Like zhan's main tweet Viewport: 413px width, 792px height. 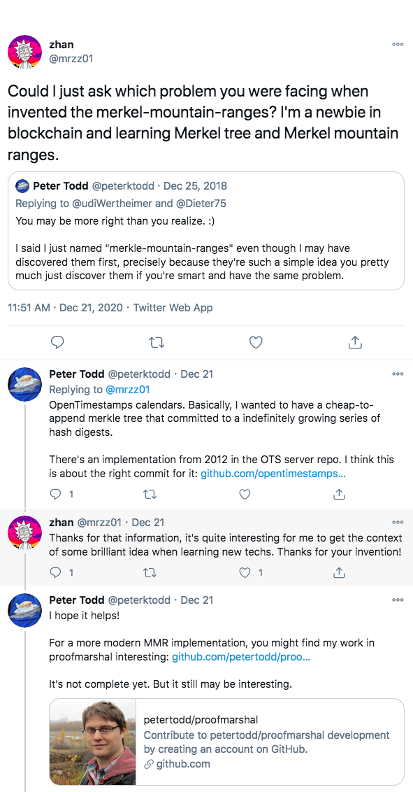click(256, 342)
